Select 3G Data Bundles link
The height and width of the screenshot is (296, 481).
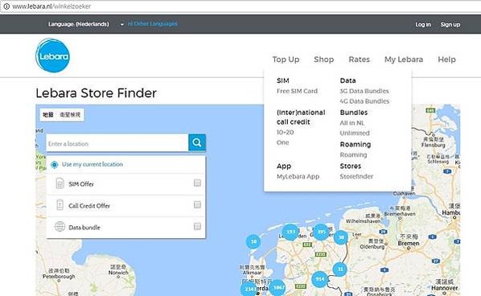pyautogui.click(x=364, y=91)
